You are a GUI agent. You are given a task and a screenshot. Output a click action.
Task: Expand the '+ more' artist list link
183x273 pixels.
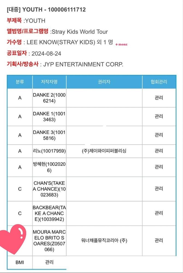[121, 44]
